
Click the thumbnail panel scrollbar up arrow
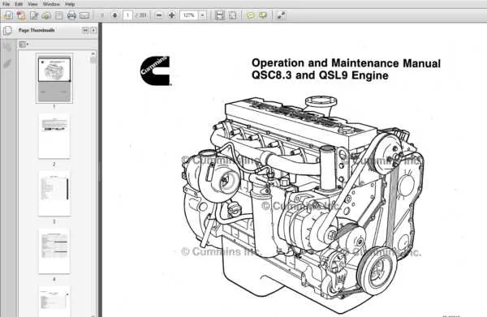(93, 54)
